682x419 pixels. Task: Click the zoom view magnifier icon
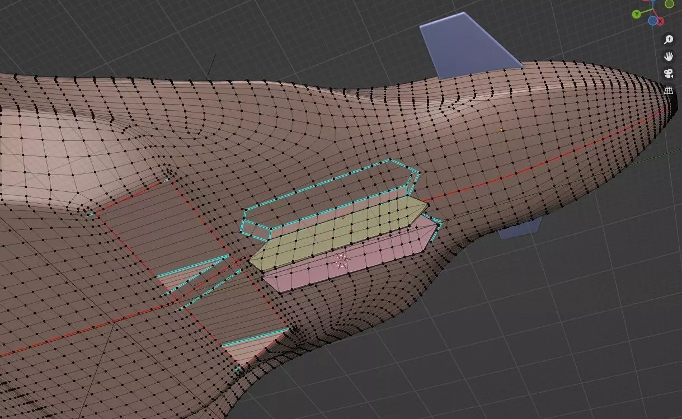coord(669,39)
